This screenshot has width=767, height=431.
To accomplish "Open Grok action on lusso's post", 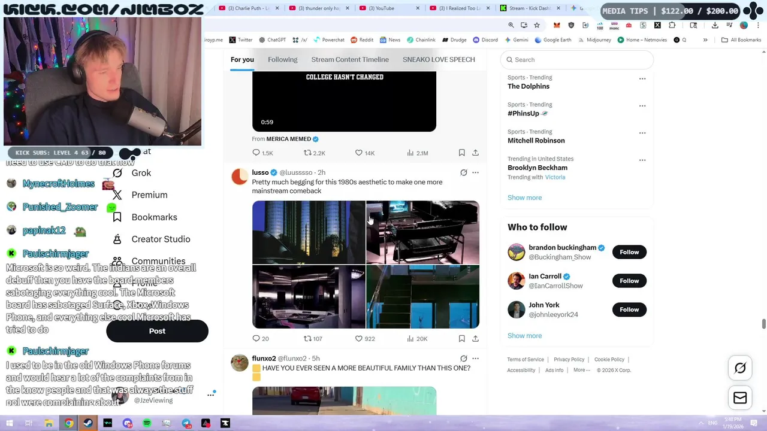I will click(463, 172).
